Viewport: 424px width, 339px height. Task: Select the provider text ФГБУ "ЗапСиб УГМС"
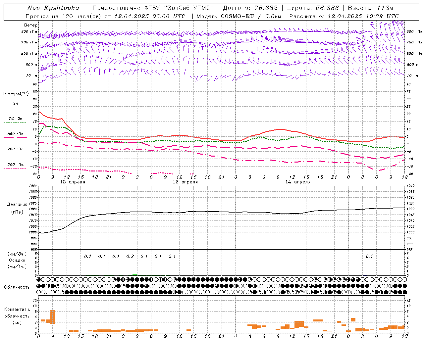(179, 8)
